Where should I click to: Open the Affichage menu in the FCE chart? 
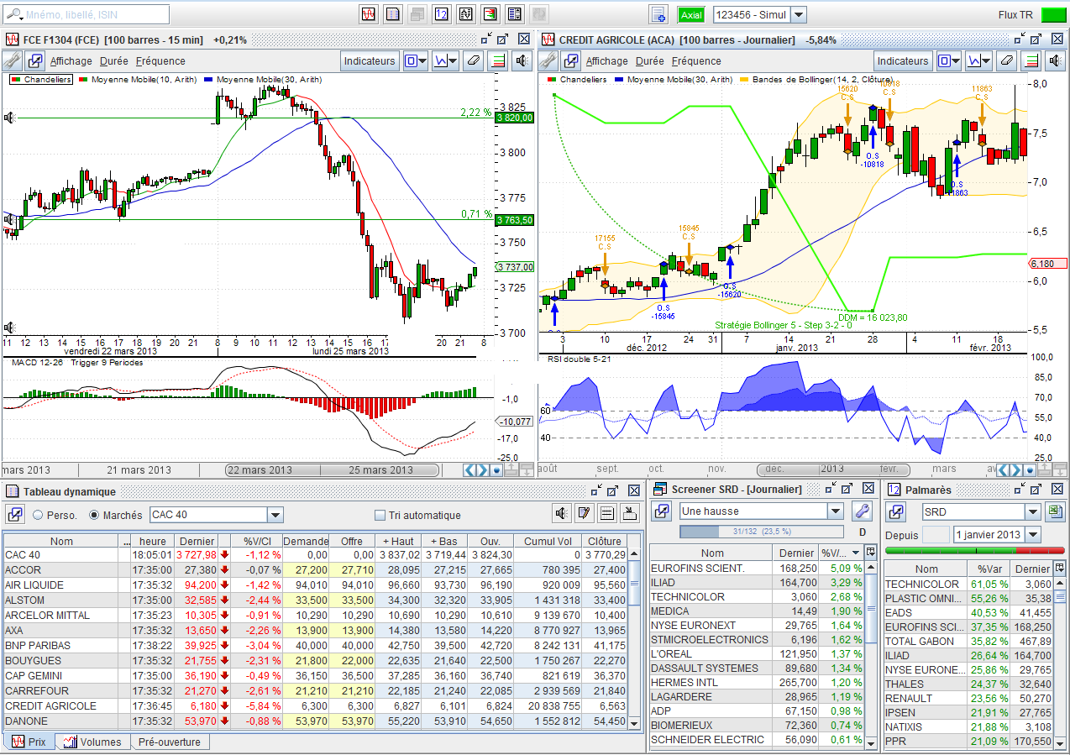(x=71, y=60)
